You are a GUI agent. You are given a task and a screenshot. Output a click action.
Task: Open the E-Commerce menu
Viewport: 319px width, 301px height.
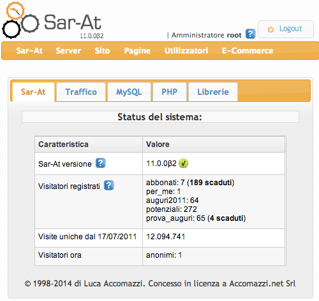(248, 51)
